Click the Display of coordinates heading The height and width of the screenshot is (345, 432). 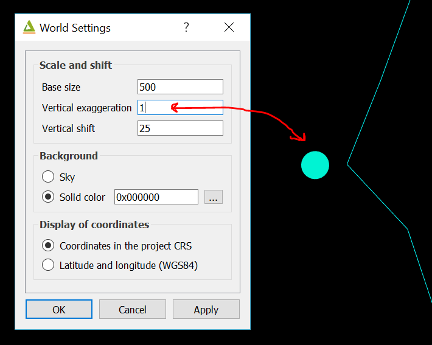(94, 225)
